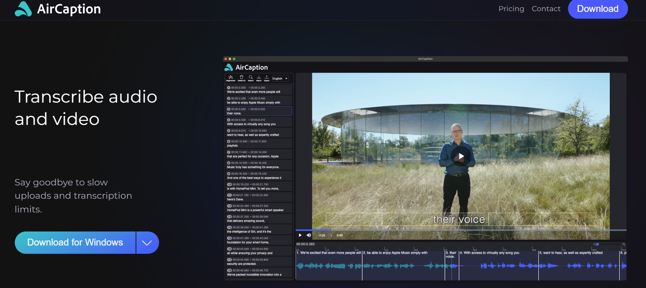The image size is (646, 288).
Task: Select caption 7 'that are perfect for any occasion, Apple'
Action: tap(259, 154)
